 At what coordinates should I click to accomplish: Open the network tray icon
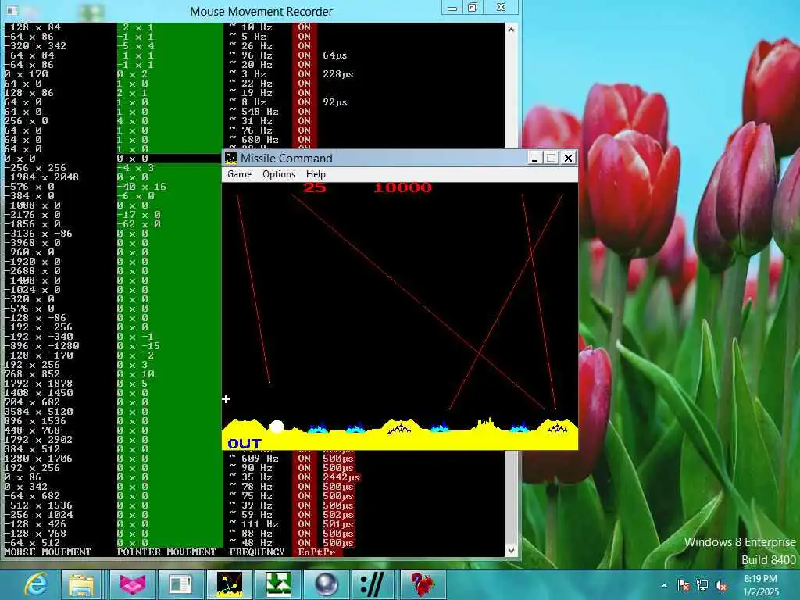point(702,585)
